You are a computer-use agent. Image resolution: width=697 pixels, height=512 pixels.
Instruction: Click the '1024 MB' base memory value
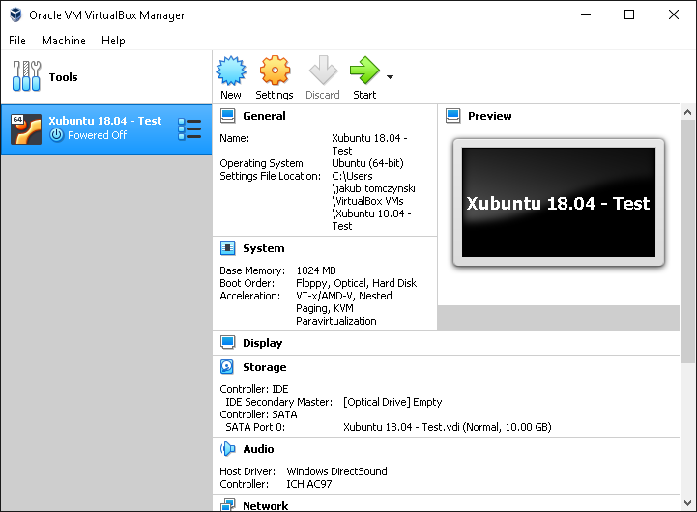316,270
